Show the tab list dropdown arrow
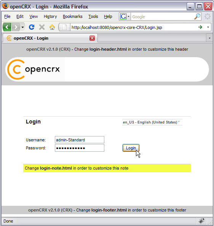 coord(209,38)
